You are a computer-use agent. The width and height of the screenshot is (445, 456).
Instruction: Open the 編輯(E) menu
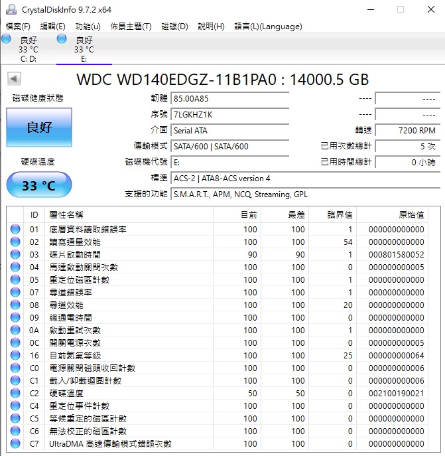[x=52, y=27]
